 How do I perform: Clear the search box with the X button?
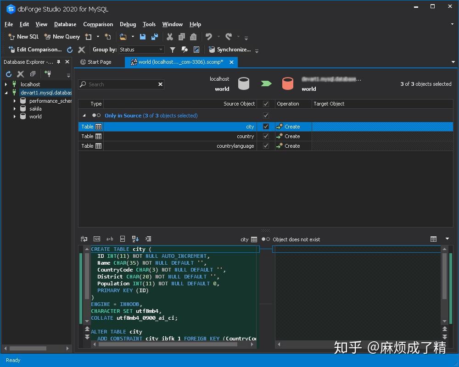tap(160, 84)
